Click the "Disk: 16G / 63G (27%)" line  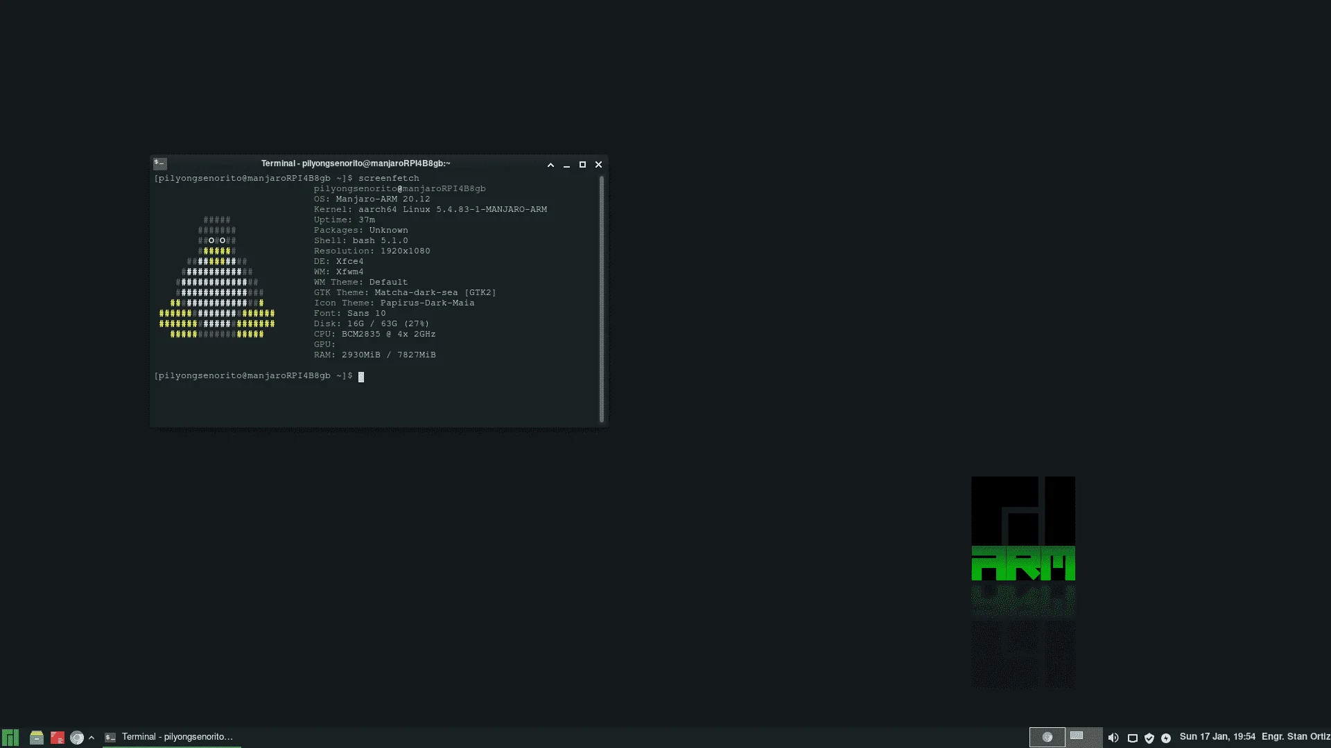pos(372,323)
